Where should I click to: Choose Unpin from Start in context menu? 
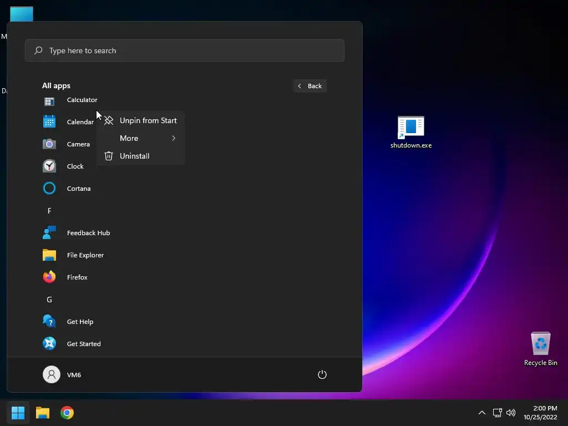point(140,120)
